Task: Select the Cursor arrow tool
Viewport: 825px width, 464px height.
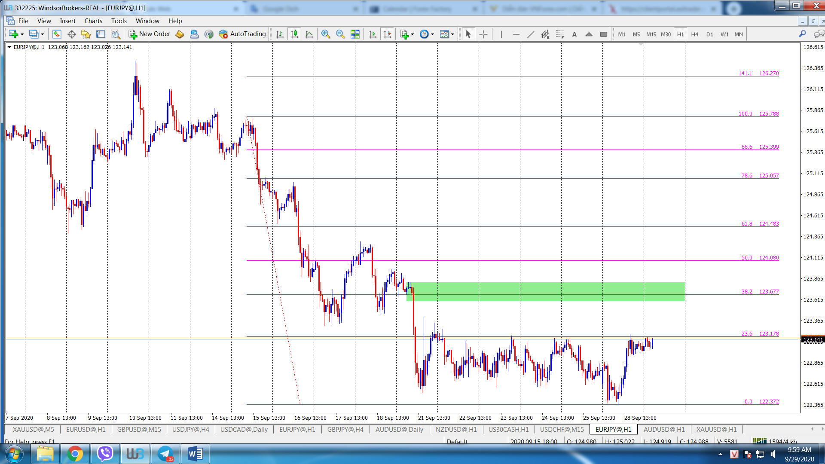Action: pos(468,34)
